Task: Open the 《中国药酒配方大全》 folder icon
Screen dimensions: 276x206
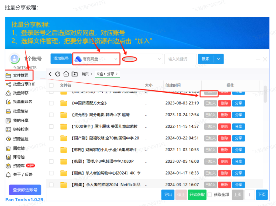Action: pyautogui.click(x=64, y=103)
